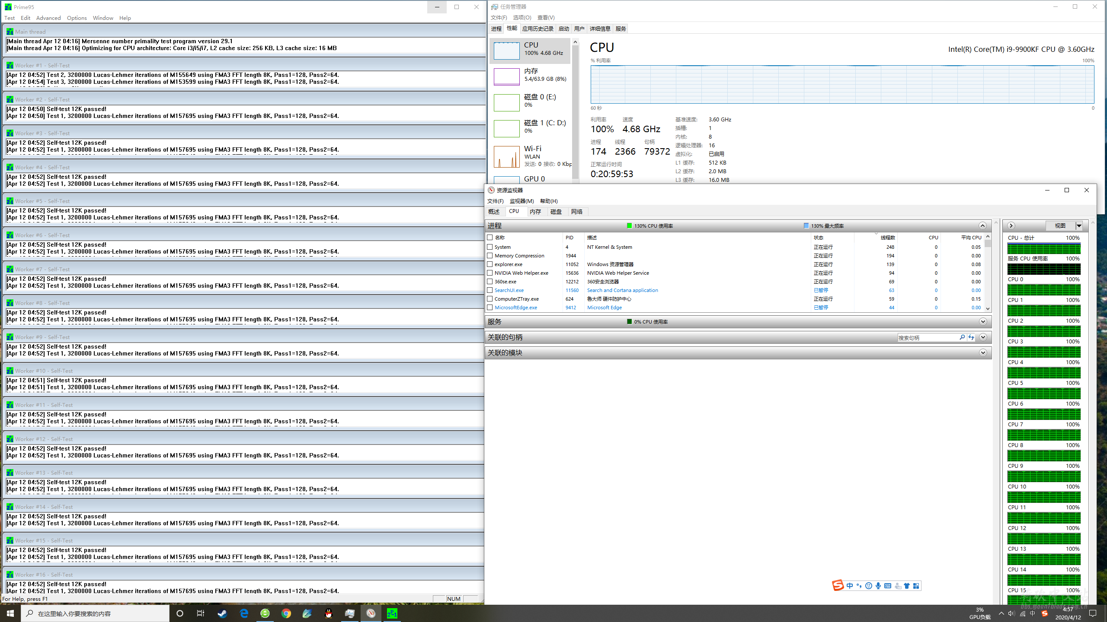The height and width of the screenshot is (622, 1107).
Task: Switch to 概述 tab in Resource Monitor
Action: [x=494, y=212]
